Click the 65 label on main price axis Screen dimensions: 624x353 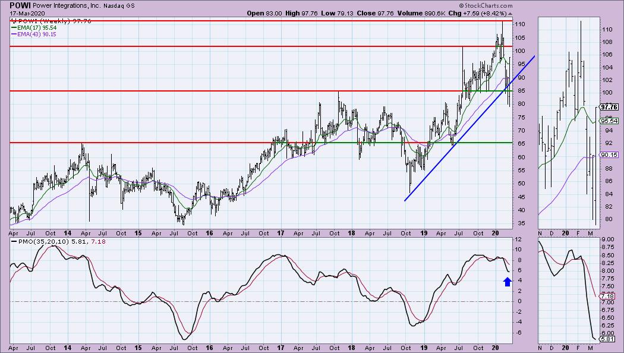pos(520,144)
